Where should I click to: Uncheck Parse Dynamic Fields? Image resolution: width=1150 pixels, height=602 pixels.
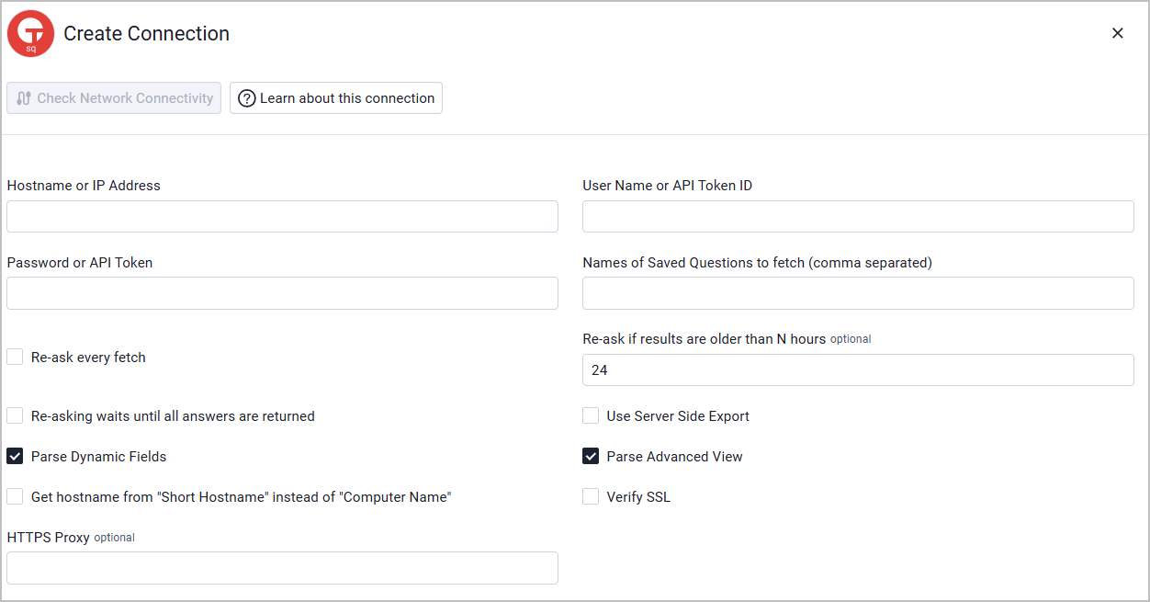point(15,456)
